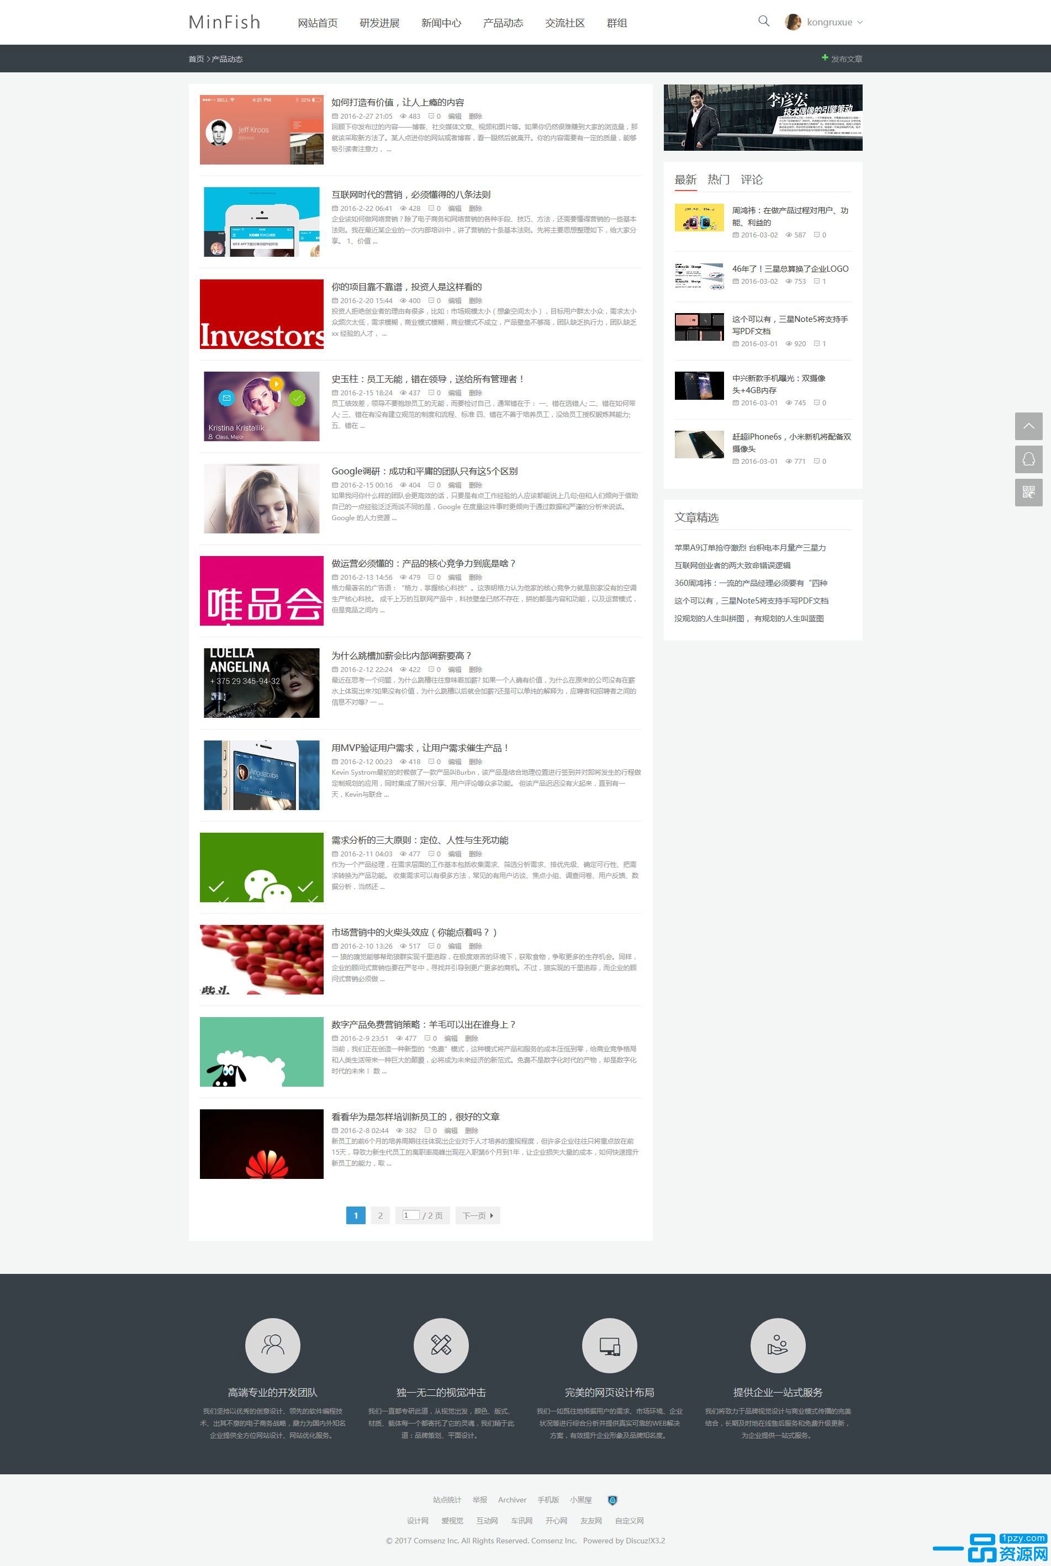
Task: Open 网站首页 in the navigation
Action: click(x=318, y=23)
